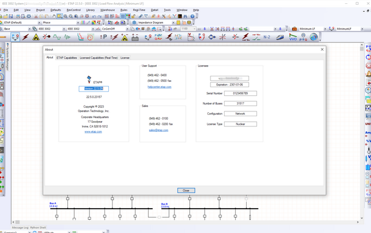This screenshot has height=233, width=371.
Task: Open the RevControl menu
Action: (74, 10)
